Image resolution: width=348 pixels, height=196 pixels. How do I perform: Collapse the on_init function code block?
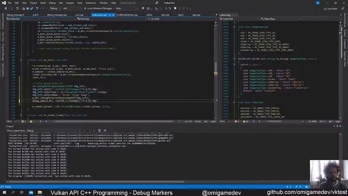tap(21, 60)
